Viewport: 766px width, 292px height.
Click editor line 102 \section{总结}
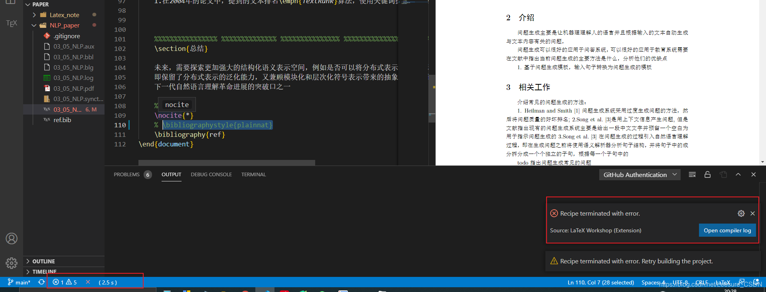pyautogui.click(x=181, y=49)
